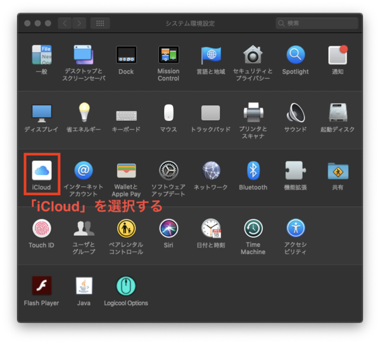This screenshot has height=344, width=380.
Task: Click the back navigation arrow
Action: pyautogui.click(x=65, y=23)
